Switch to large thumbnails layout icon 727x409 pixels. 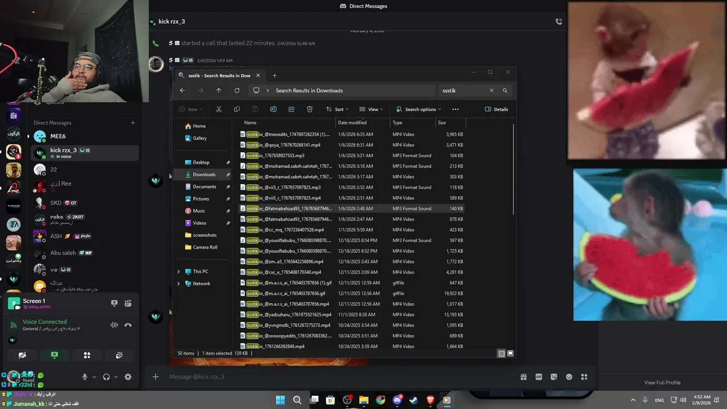510,353
